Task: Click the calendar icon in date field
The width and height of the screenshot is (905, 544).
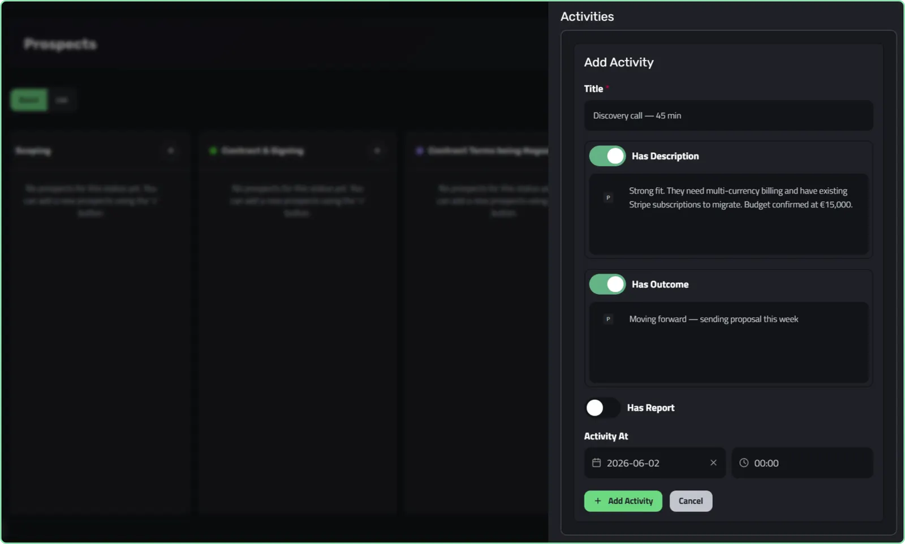Action: 596,463
